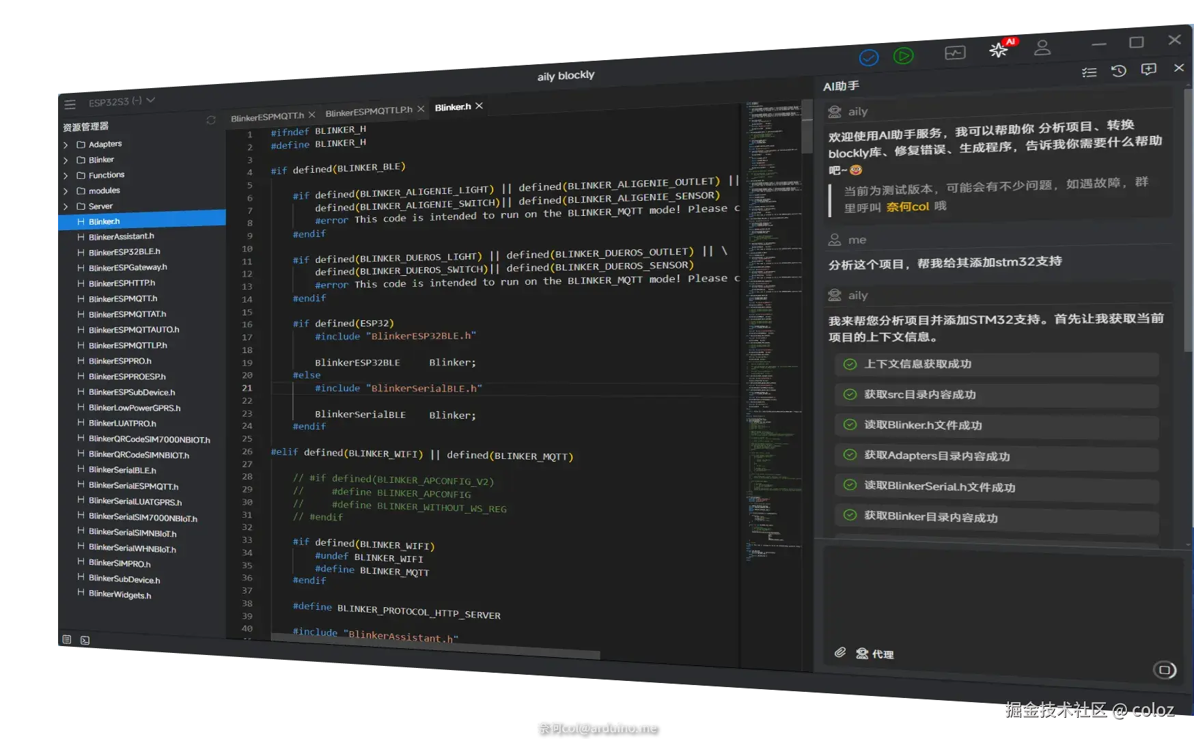Open the AI assistant sparkle icon
This screenshot has width=1194, height=739.
point(999,50)
